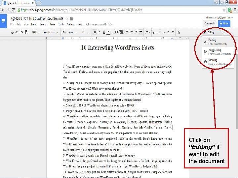Center align the text
Viewport: 238px width, 178px height.
(132, 32)
